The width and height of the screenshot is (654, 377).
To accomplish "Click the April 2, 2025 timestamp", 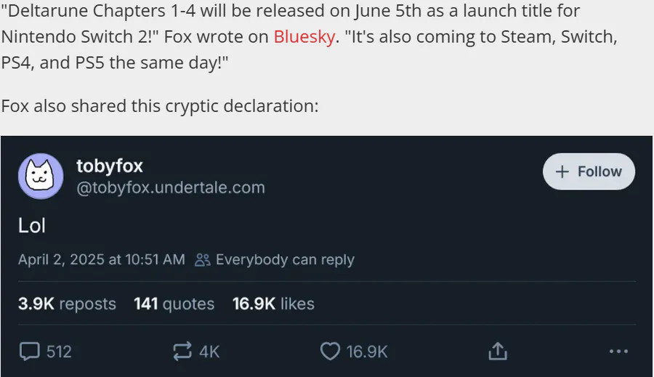I will point(101,259).
